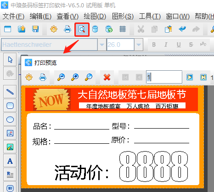Click the copy icon in main toolbar
This screenshot has height=192, width=214.
click(154, 29)
